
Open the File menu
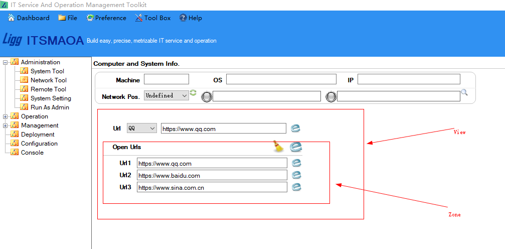(68, 18)
